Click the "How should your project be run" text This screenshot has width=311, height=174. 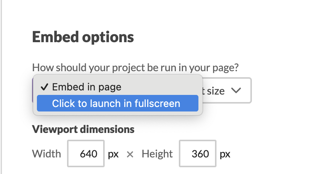(136, 68)
